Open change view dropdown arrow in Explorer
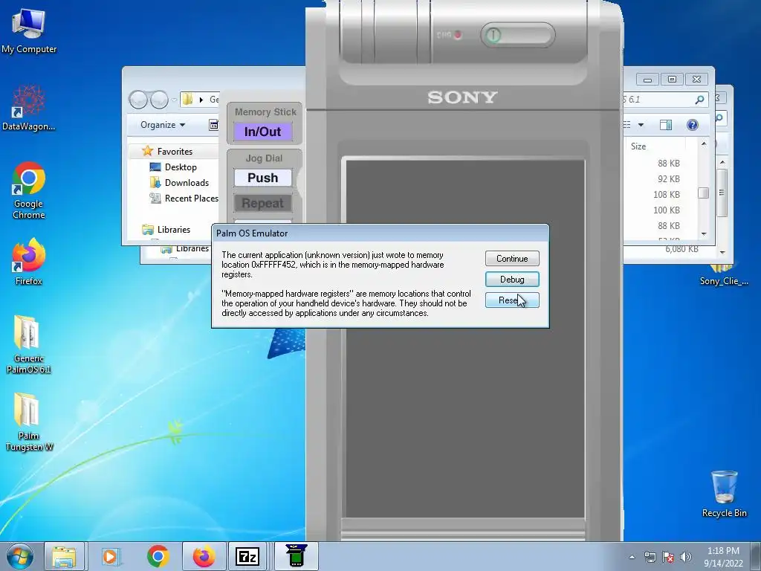Image resolution: width=761 pixels, height=571 pixels. pyautogui.click(x=641, y=125)
